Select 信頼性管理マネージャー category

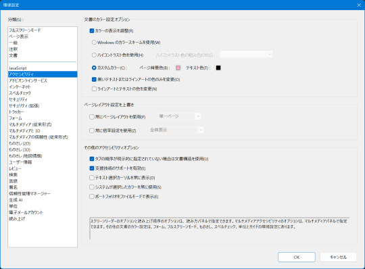(x=43, y=193)
